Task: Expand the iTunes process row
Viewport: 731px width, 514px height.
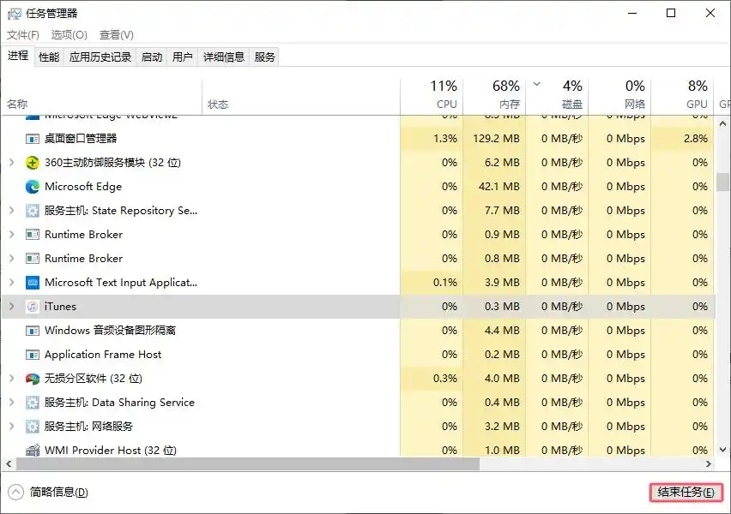Action: tap(12, 307)
